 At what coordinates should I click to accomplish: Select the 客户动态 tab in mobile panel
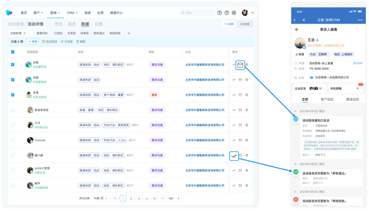[x=327, y=99]
